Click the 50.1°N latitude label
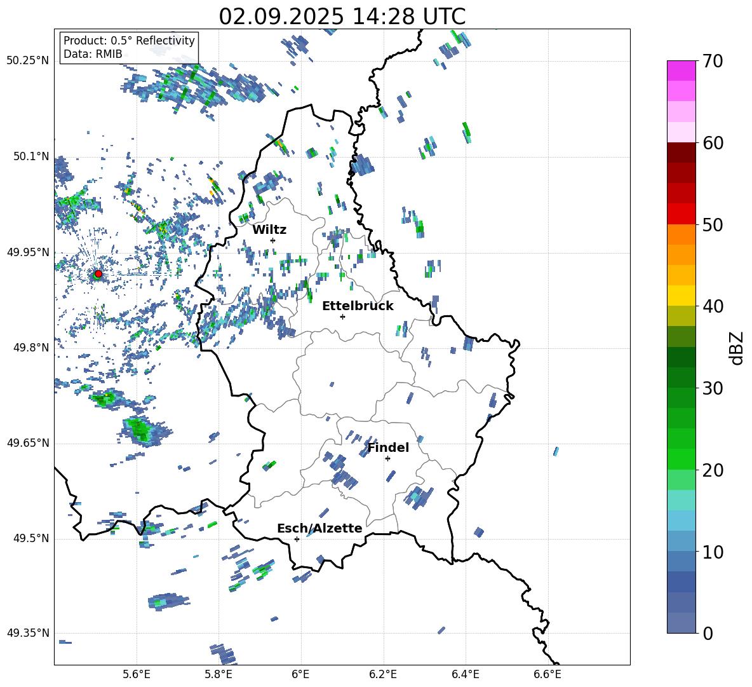Viewport: 752px width, 687px height. click(32, 156)
